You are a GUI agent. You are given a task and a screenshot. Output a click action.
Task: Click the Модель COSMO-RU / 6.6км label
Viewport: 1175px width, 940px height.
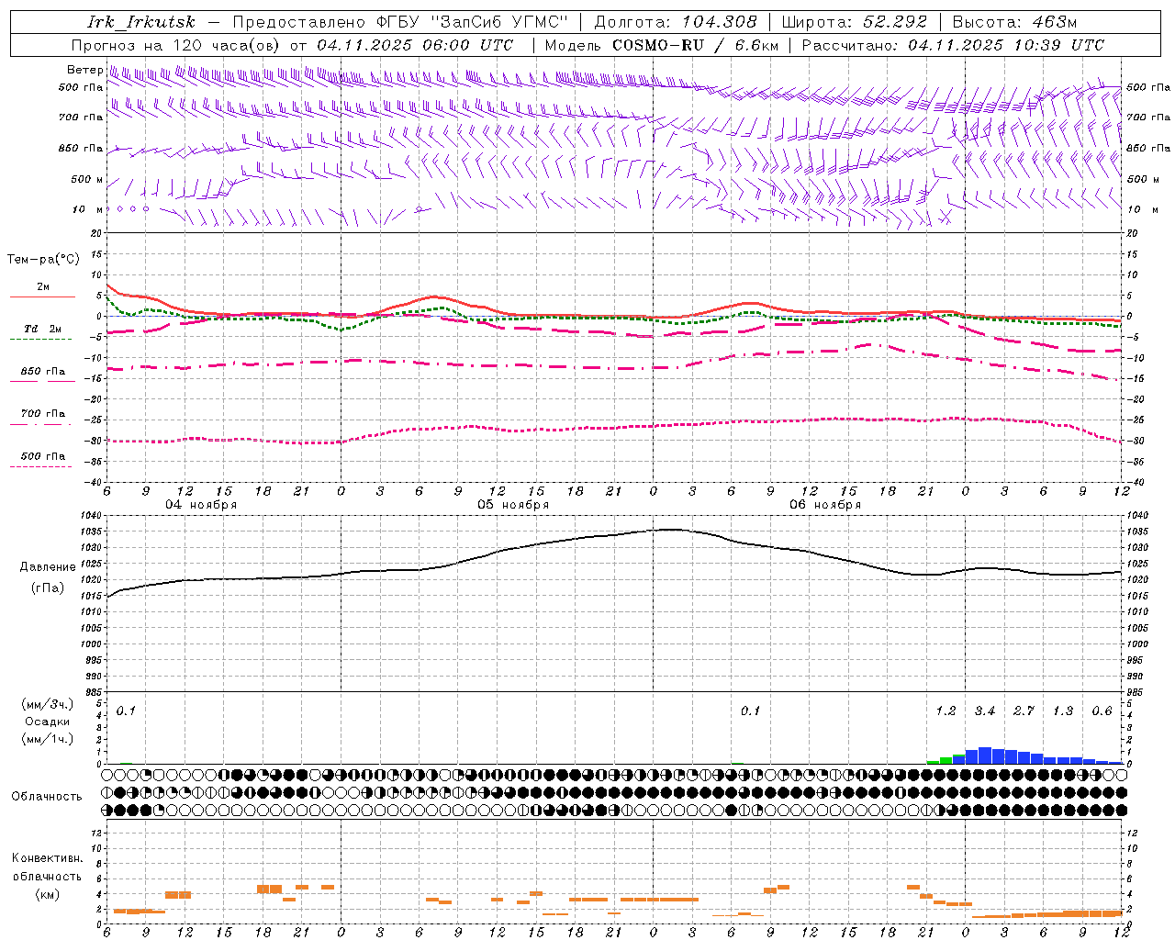[x=662, y=45]
